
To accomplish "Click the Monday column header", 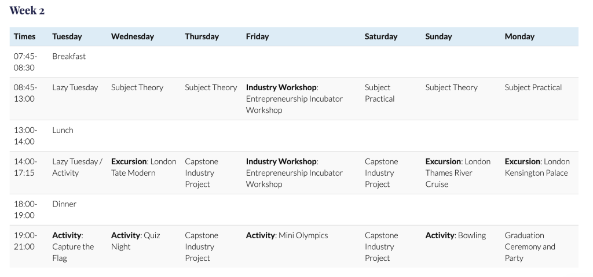I will coord(519,36).
